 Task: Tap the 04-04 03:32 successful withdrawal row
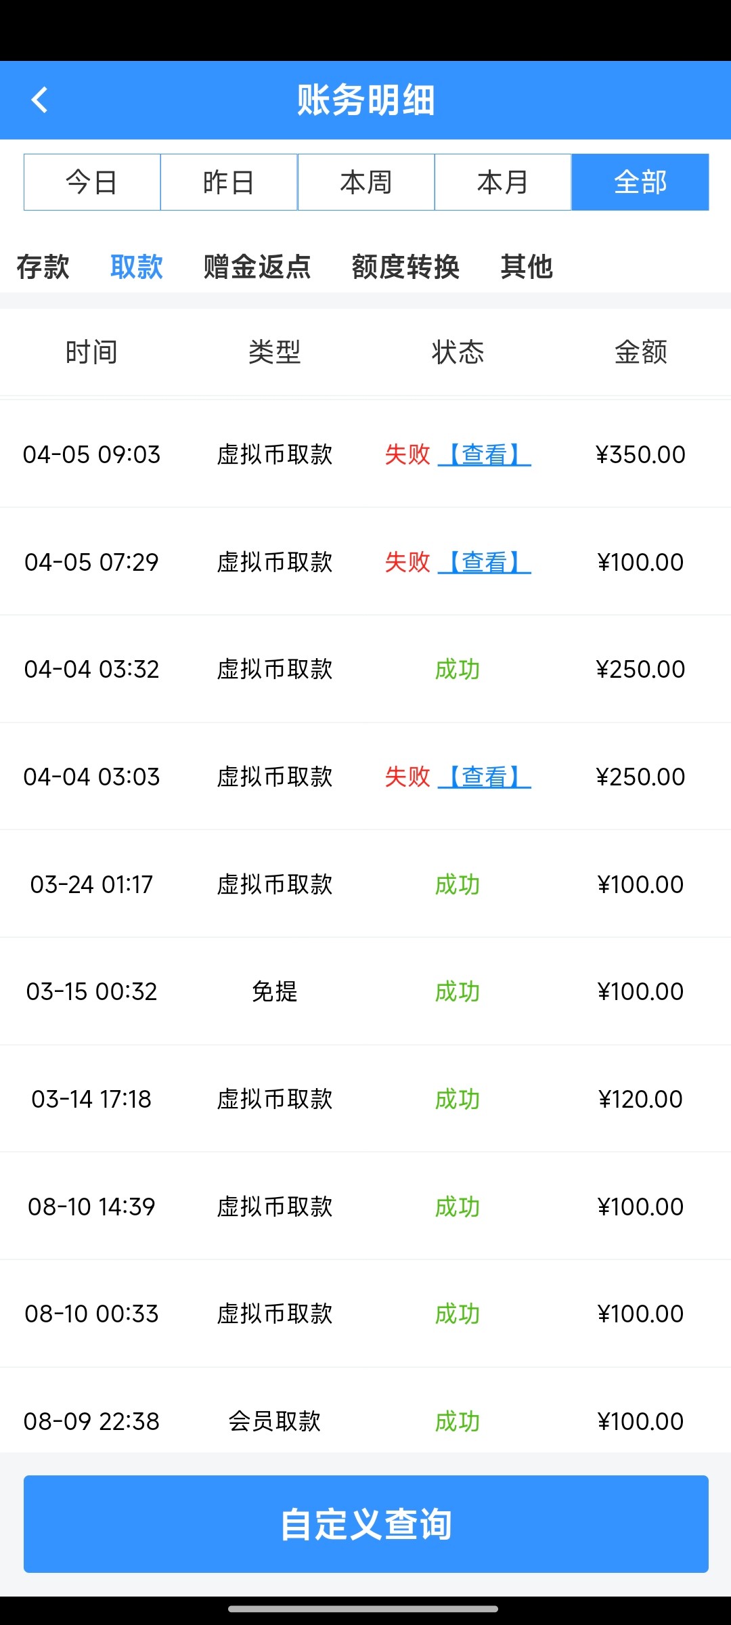pyautogui.click(x=365, y=669)
